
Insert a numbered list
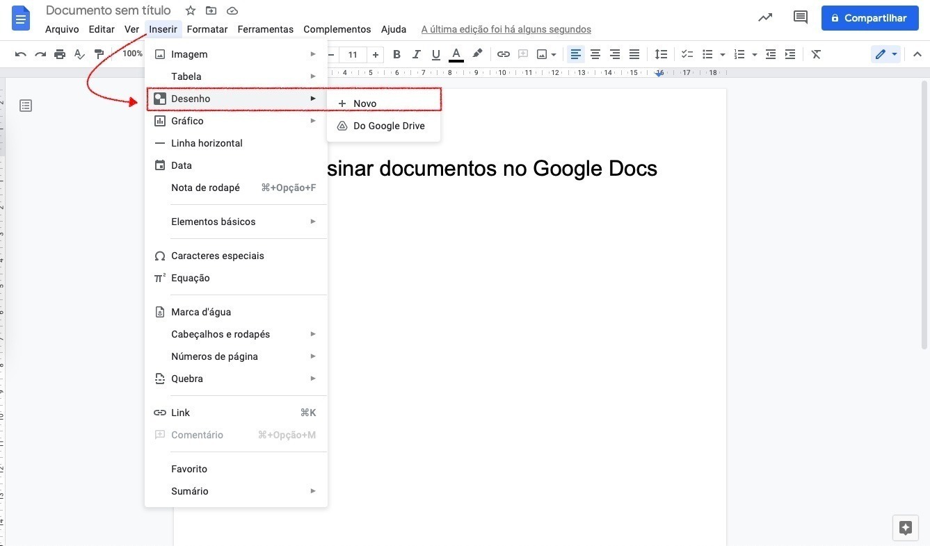click(739, 54)
